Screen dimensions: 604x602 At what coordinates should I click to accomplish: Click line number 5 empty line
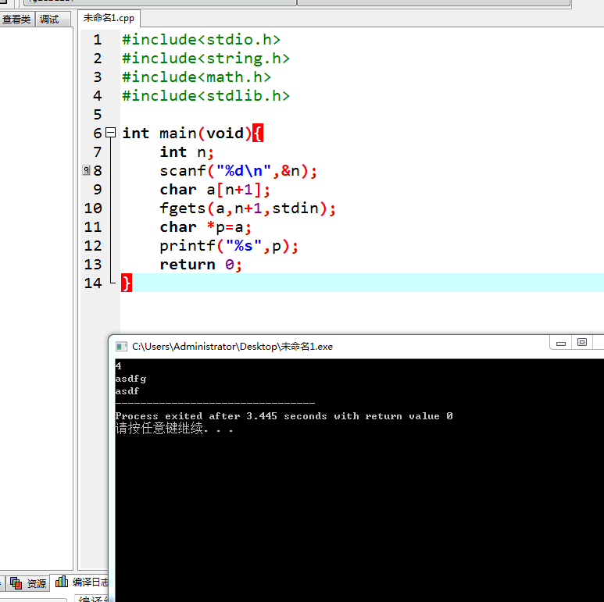tap(98, 115)
